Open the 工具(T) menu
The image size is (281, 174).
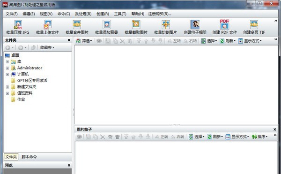(x=120, y=14)
